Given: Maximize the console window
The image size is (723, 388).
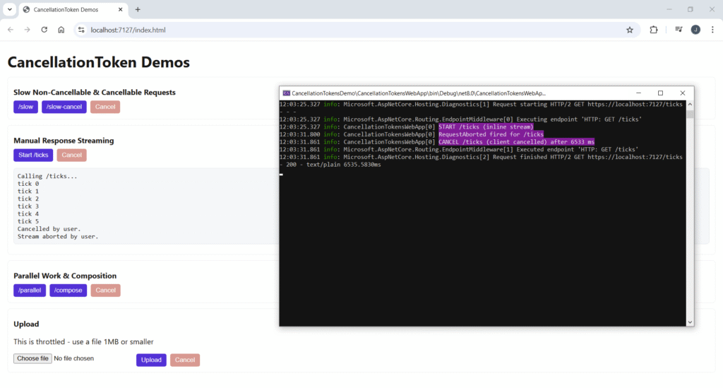Looking at the screenshot, I should click(660, 93).
